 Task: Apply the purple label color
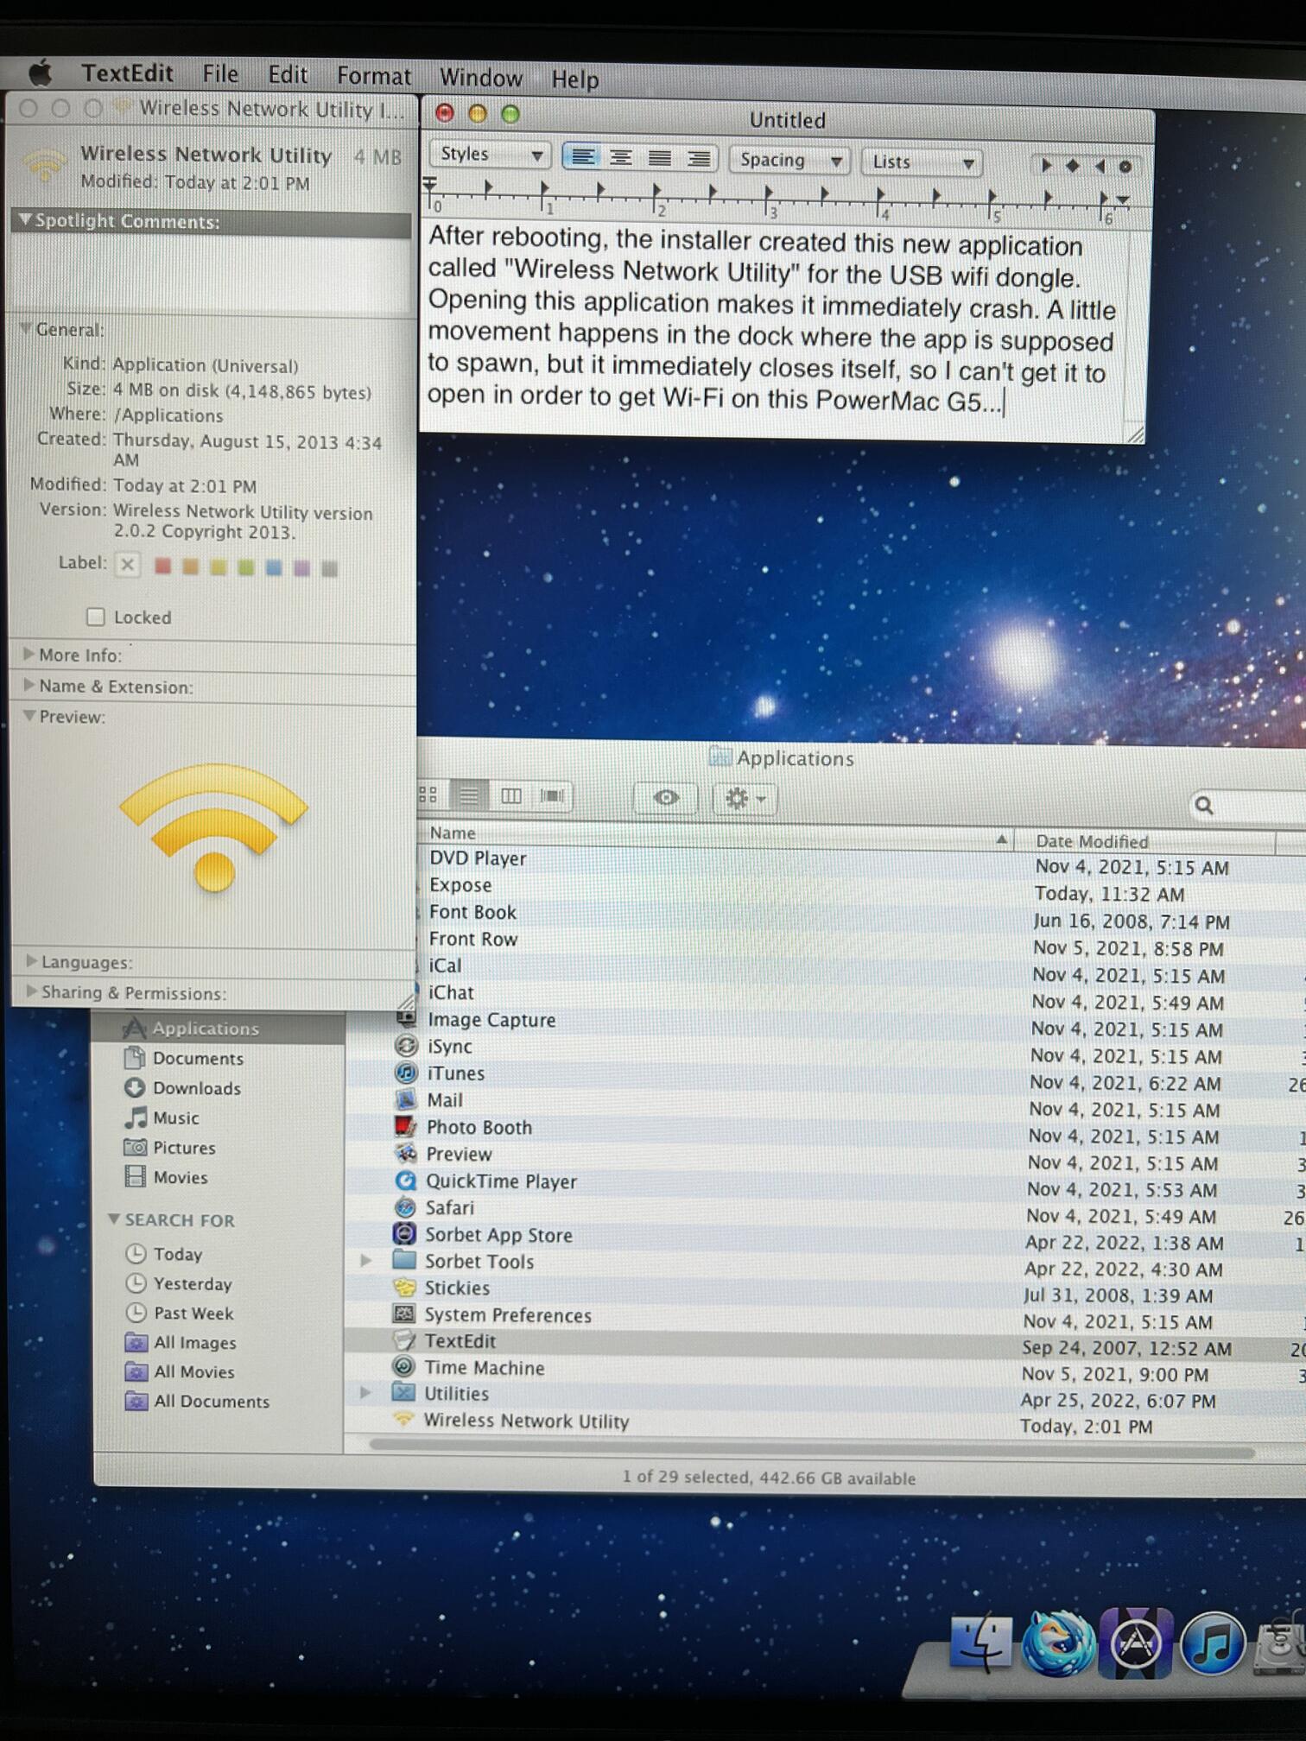coord(301,568)
